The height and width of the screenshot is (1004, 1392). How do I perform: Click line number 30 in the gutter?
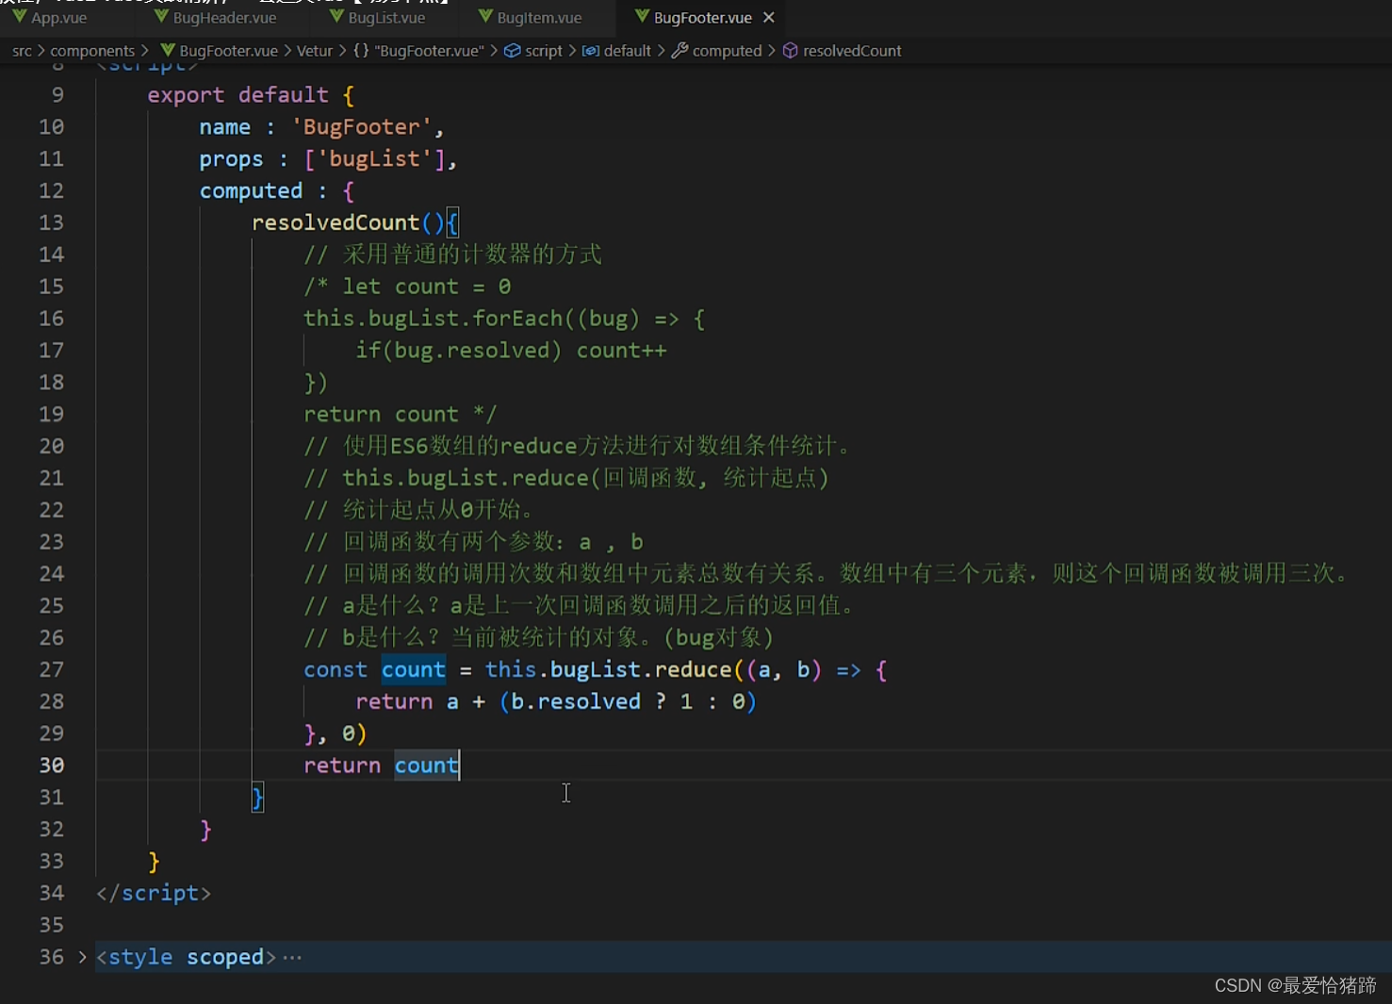(x=51, y=765)
